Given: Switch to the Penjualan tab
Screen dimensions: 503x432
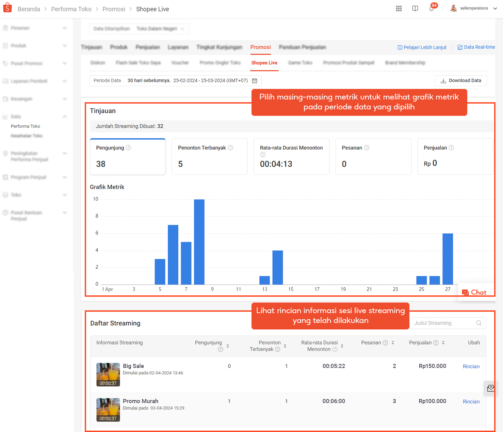Looking at the screenshot, I should pos(148,47).
